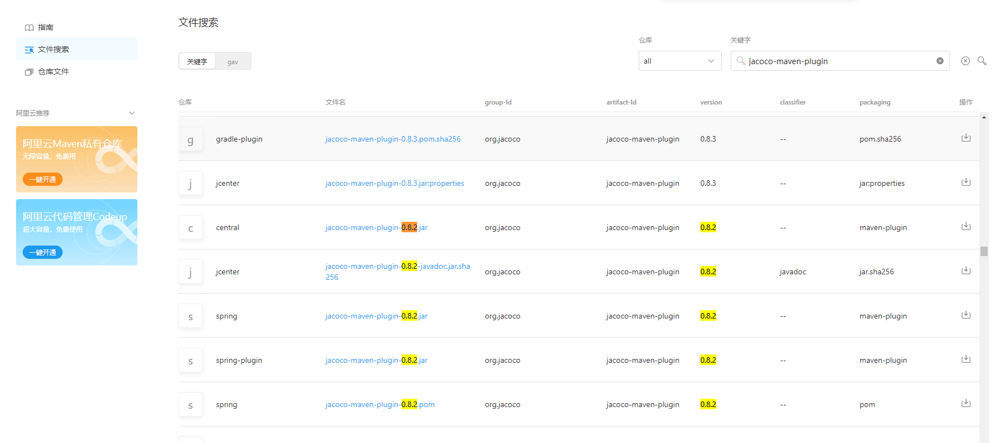The width and height of the screenshot is (996, 443).
Task: Download spring-plugin 0.8.2 jar
Action: [x=966, y=359]
